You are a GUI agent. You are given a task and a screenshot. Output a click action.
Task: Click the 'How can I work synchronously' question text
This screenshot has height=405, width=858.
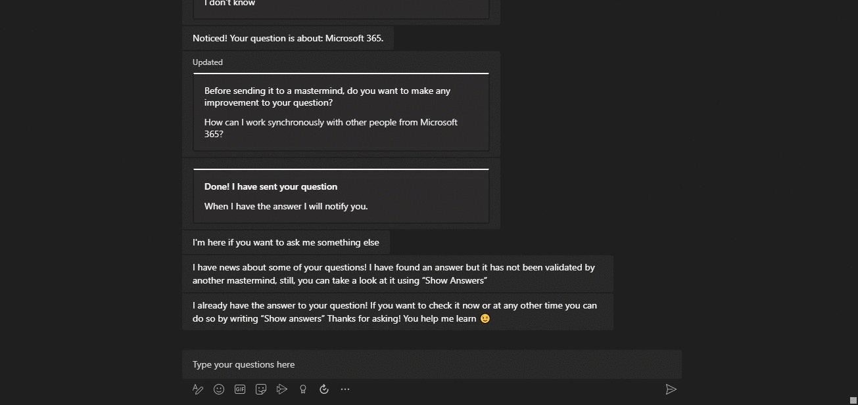click(331, 128)
